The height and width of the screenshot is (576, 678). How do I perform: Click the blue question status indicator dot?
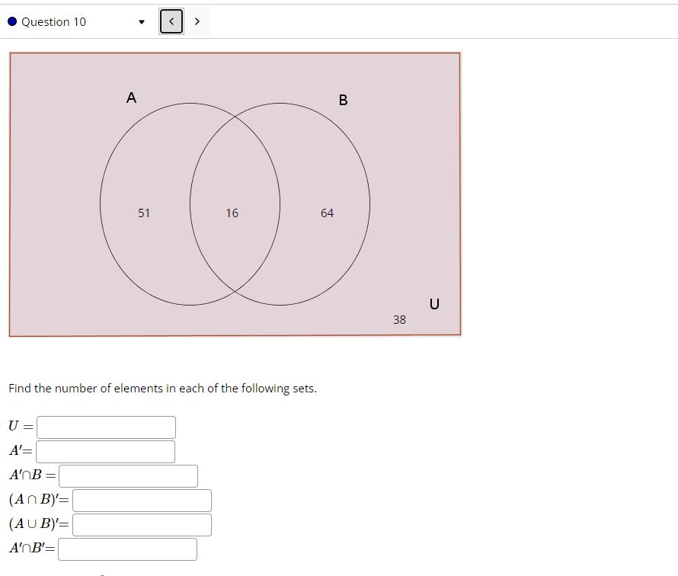click(x=10, y=21)
